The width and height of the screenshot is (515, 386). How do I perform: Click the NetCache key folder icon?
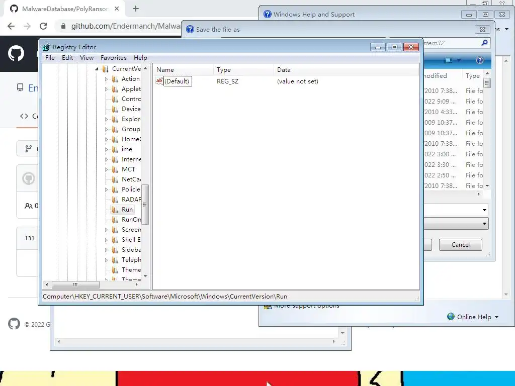pos(115,179)
